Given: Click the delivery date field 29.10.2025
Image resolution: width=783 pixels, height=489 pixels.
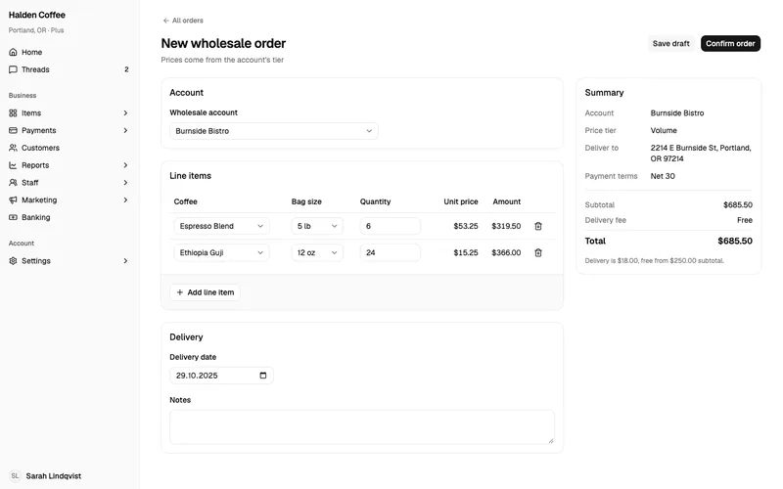Looking at the screenshot, I should [x=221, y=376].
